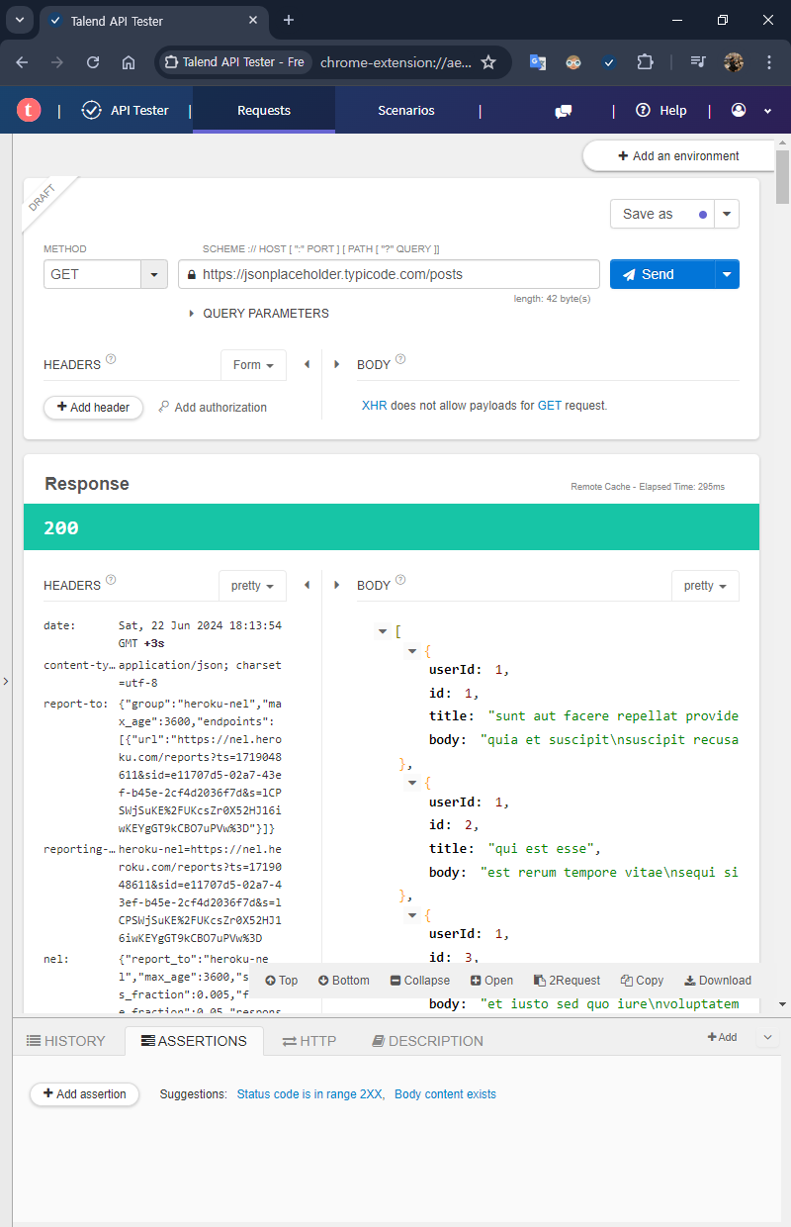Click the Send button
Image resolution: width=791 pixels, height=1227 pixels.
(661, 274)
